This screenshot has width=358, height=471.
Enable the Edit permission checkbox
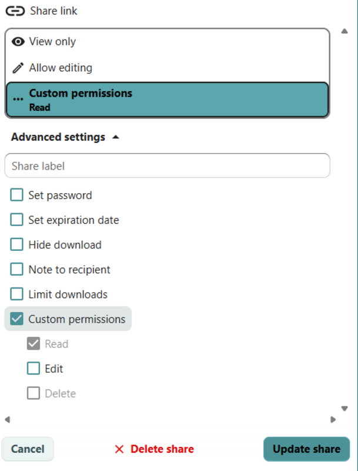click(34, 369)
